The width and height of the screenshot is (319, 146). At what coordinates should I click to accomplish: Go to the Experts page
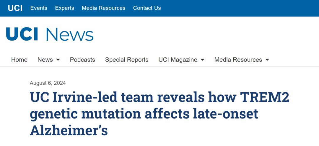(64, 8)
